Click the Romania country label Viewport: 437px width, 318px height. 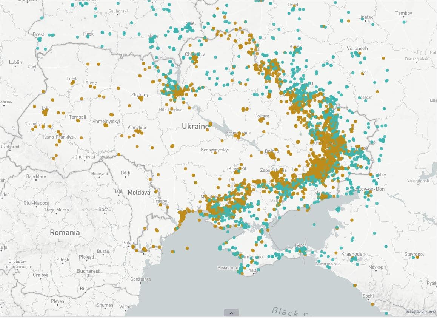point(65,233)
